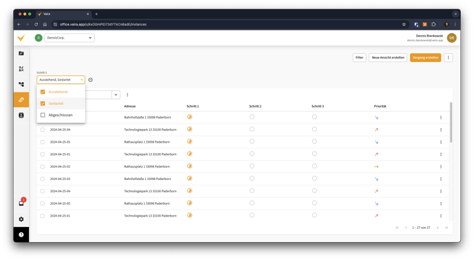Expand the view selector chevron above table
This screenshot has width=474, height=260.
tap(116, 94)
